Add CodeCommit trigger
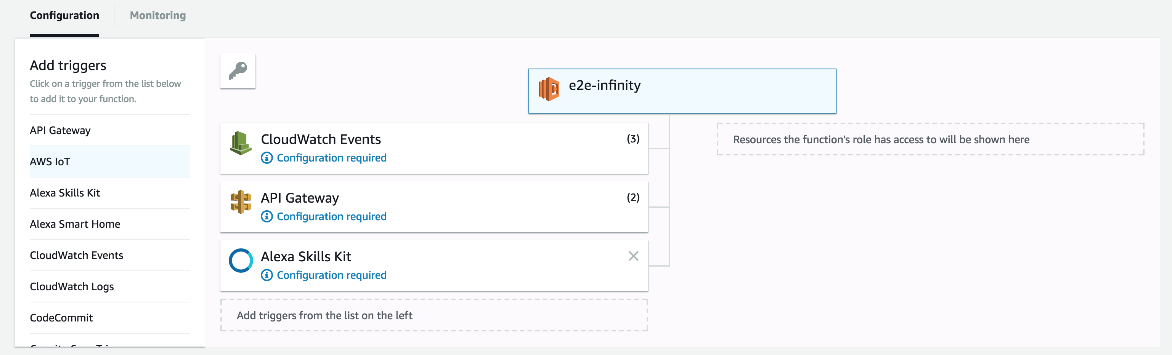 click(x=110, y=318)
